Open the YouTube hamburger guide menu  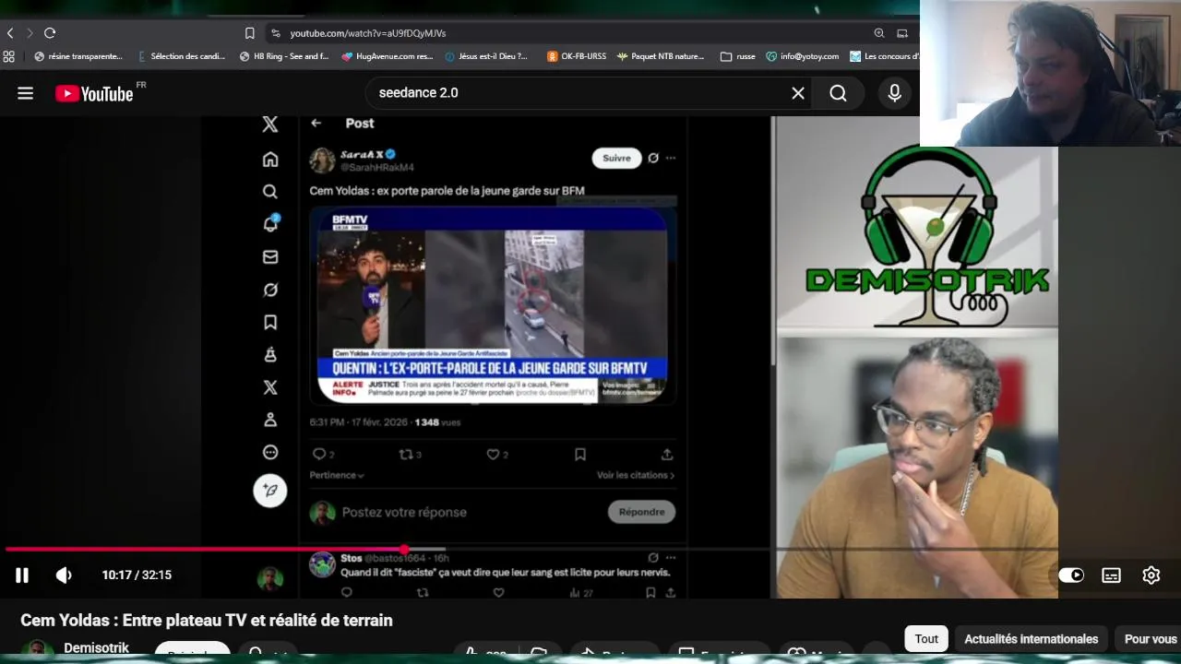click(25, 93)
